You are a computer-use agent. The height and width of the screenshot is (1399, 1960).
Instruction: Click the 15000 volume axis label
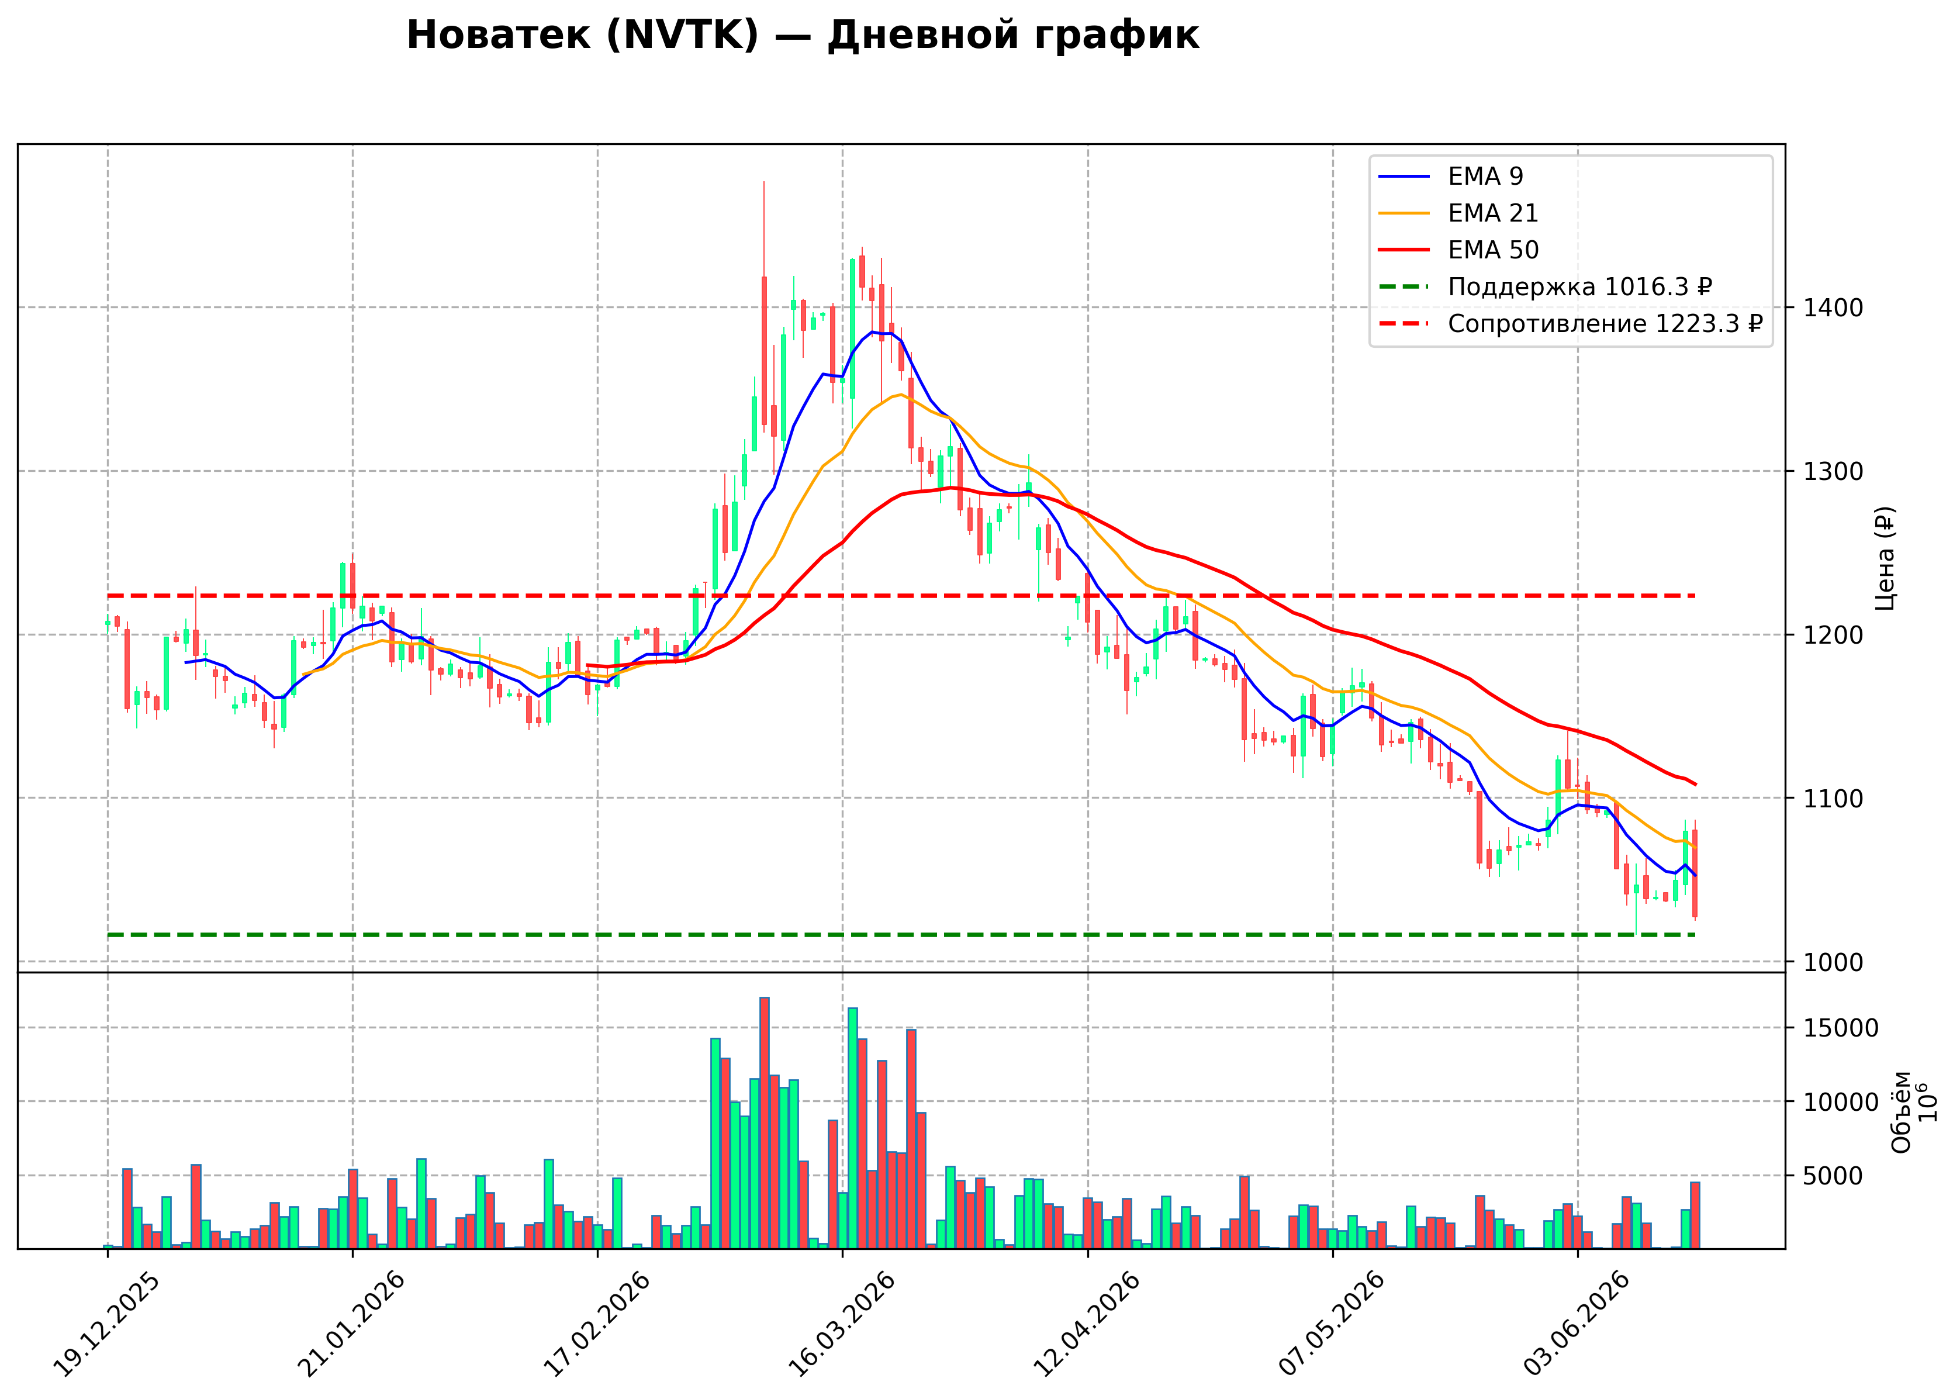[x=1841, y=1028]
